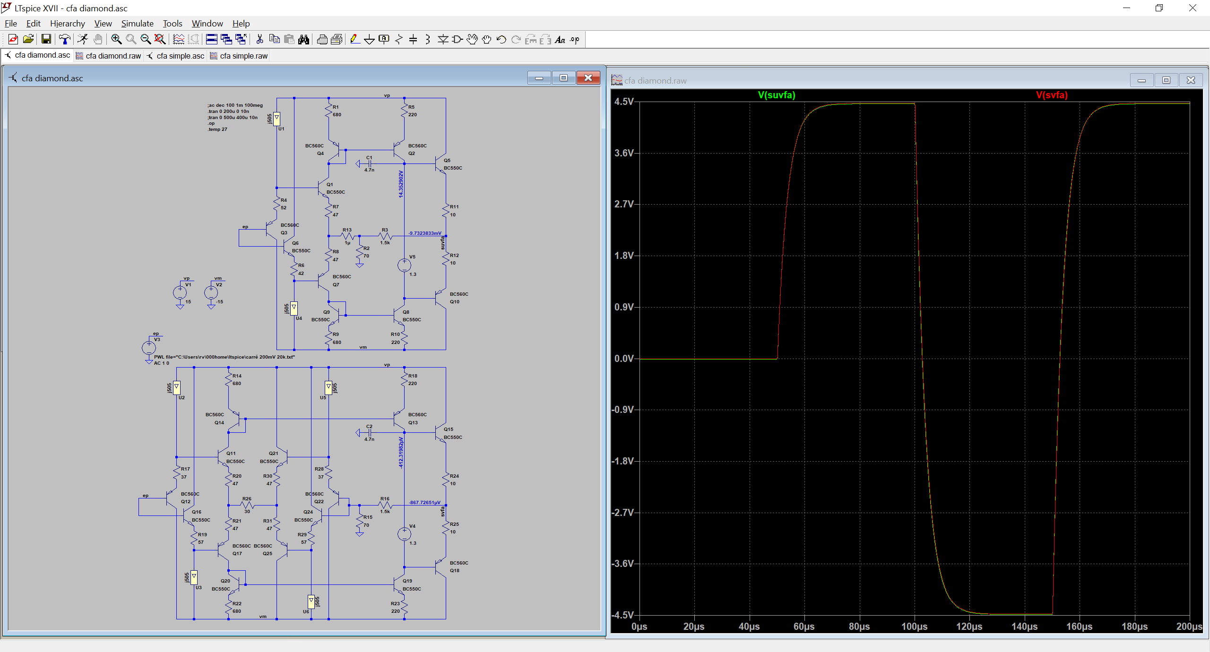Image resolution: width=1210 pixels, height=652 pixels.
Task: Select the SPICE directive '.op' tool
Action: [x=575, y=40]
